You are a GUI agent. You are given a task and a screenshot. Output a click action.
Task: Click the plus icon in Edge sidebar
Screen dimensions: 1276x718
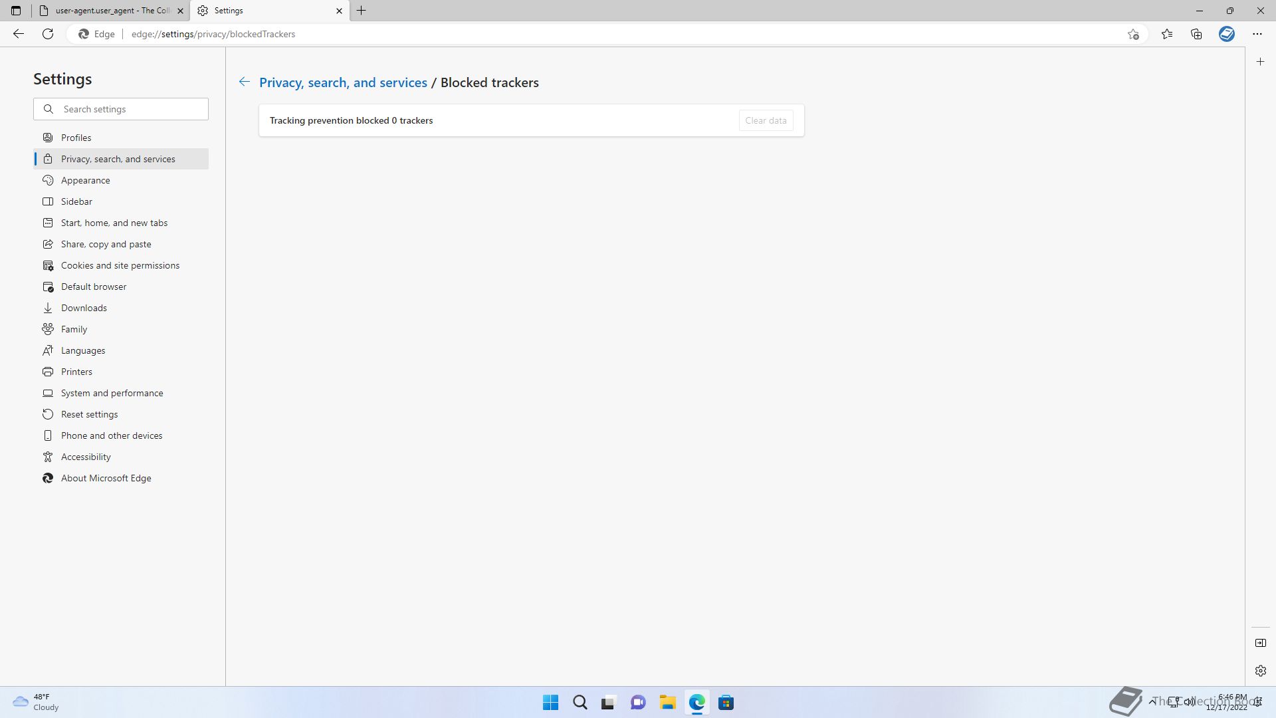[x=1261, y=62]
